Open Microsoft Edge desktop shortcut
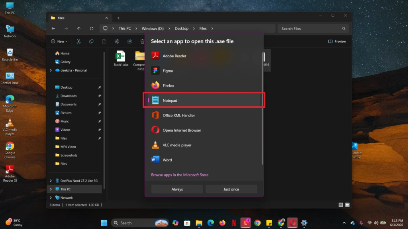The image size is (408, 229). pos(10,103)
